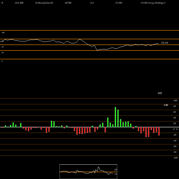Click the mini overview chart thumbnail
This screenshot has height=179, width=179.
pos(88,171)
